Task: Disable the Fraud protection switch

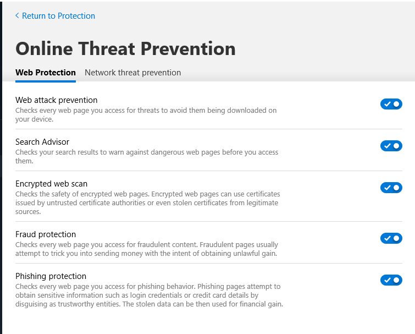Action: pos(391,238)
